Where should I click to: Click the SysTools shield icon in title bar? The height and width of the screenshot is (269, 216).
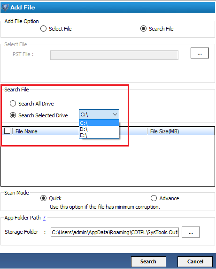(x=5, y=7)
